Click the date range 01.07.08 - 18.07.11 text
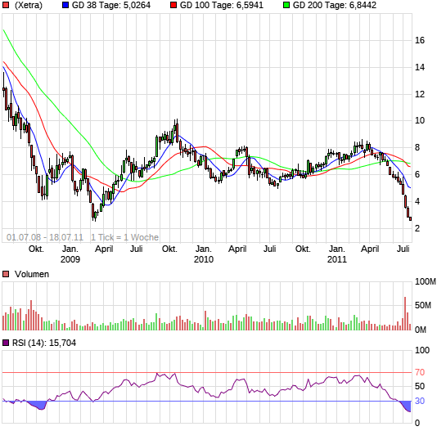Screen dimensions: 446x431 click(45, 237)
